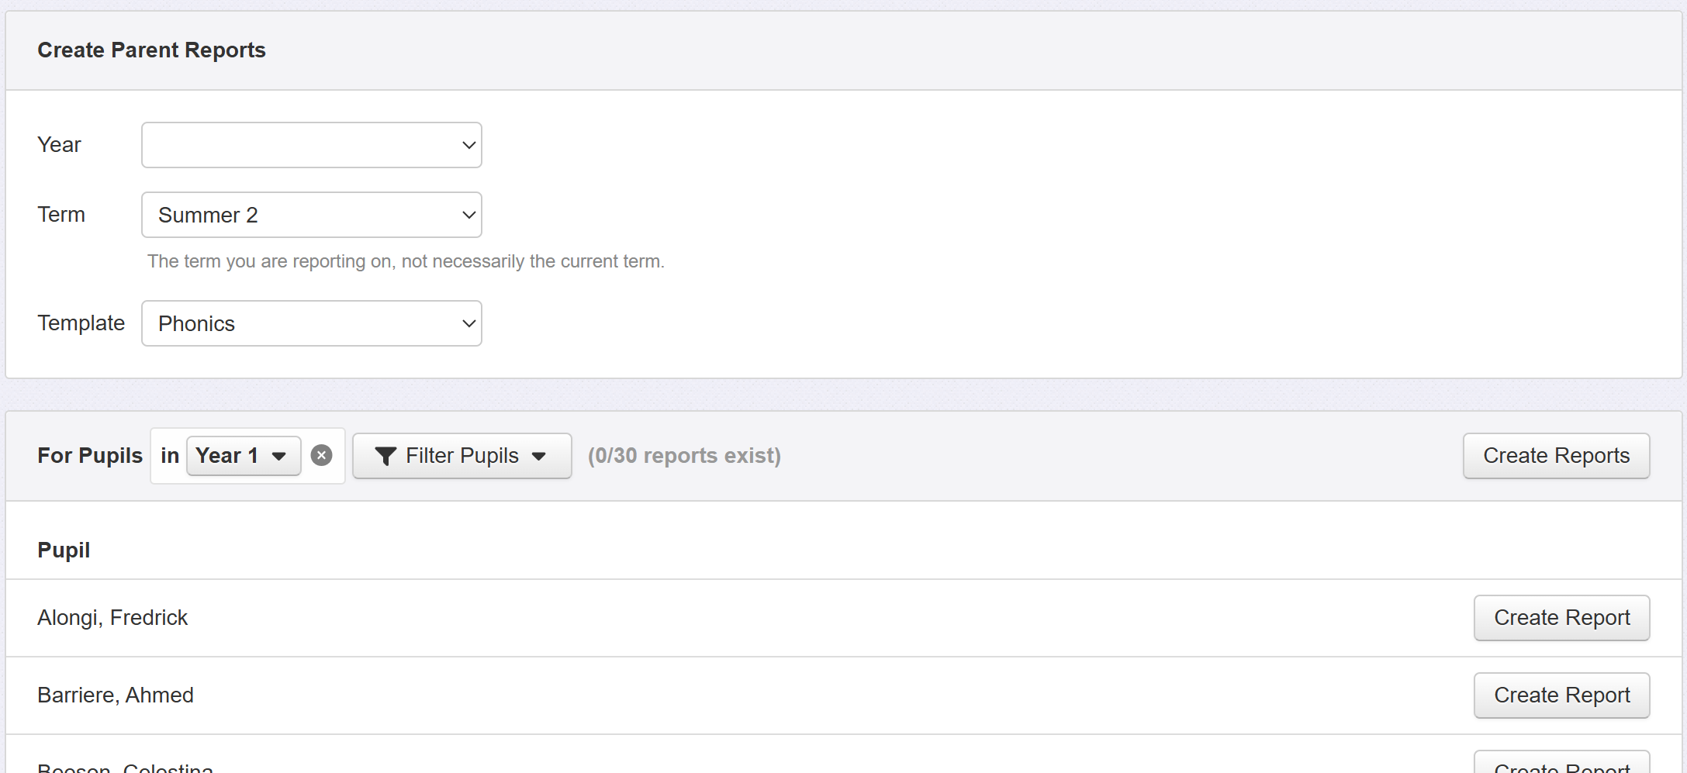
Task: Click the Pupil column header
Action: [x=64, y=550]
